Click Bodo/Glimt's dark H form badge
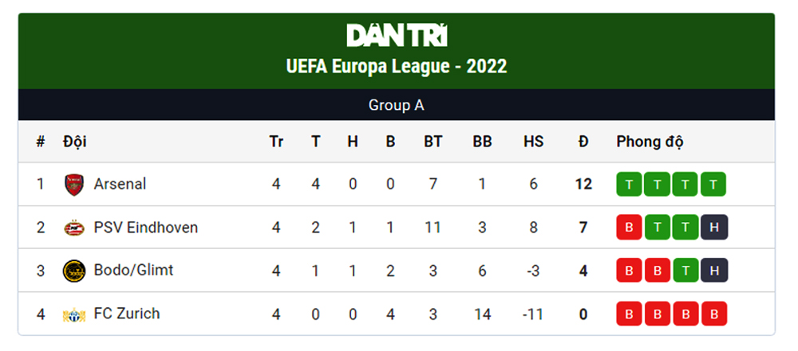This screenshot has width=798, height=351. click(714, 271)
